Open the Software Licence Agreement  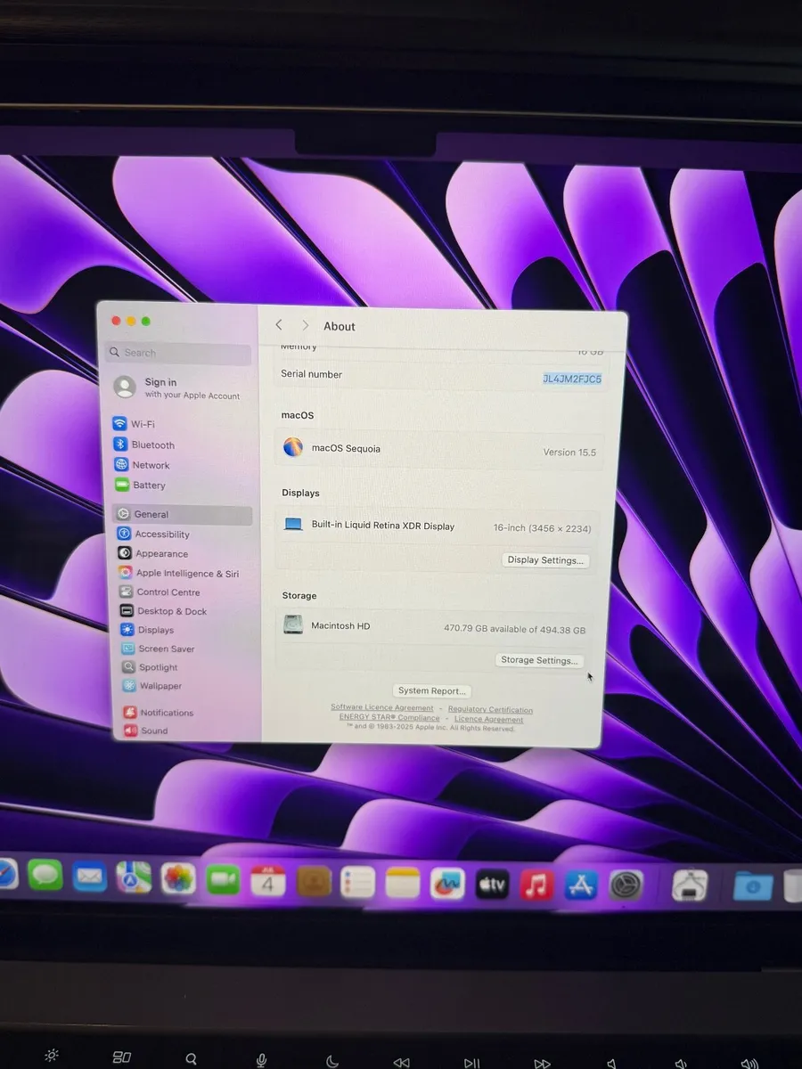coord(381,706)
